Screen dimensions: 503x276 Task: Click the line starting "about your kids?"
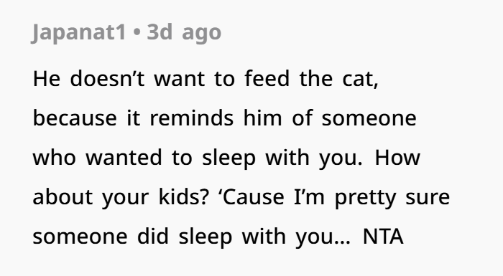(x=241, y=197)
